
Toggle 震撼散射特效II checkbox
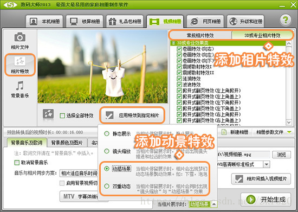click(179, 73)
